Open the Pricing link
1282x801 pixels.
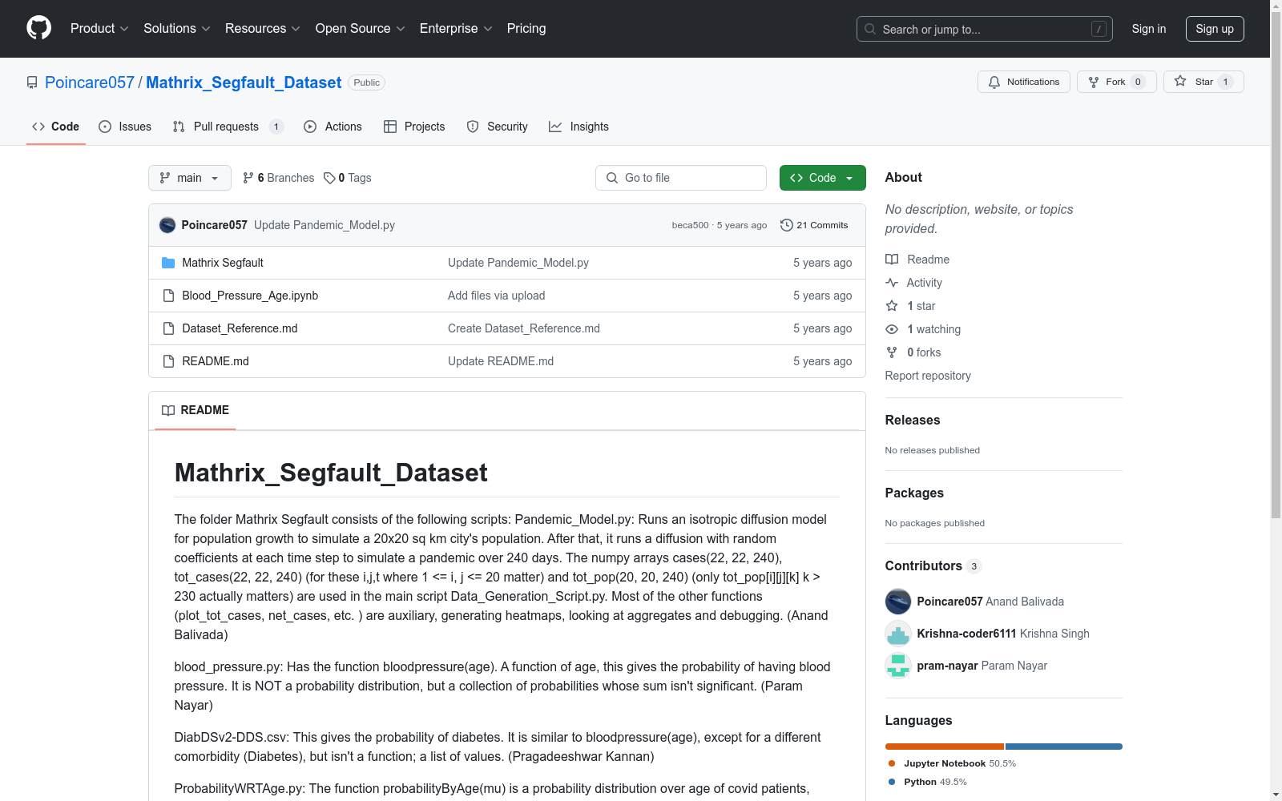(x=526, y=29)
